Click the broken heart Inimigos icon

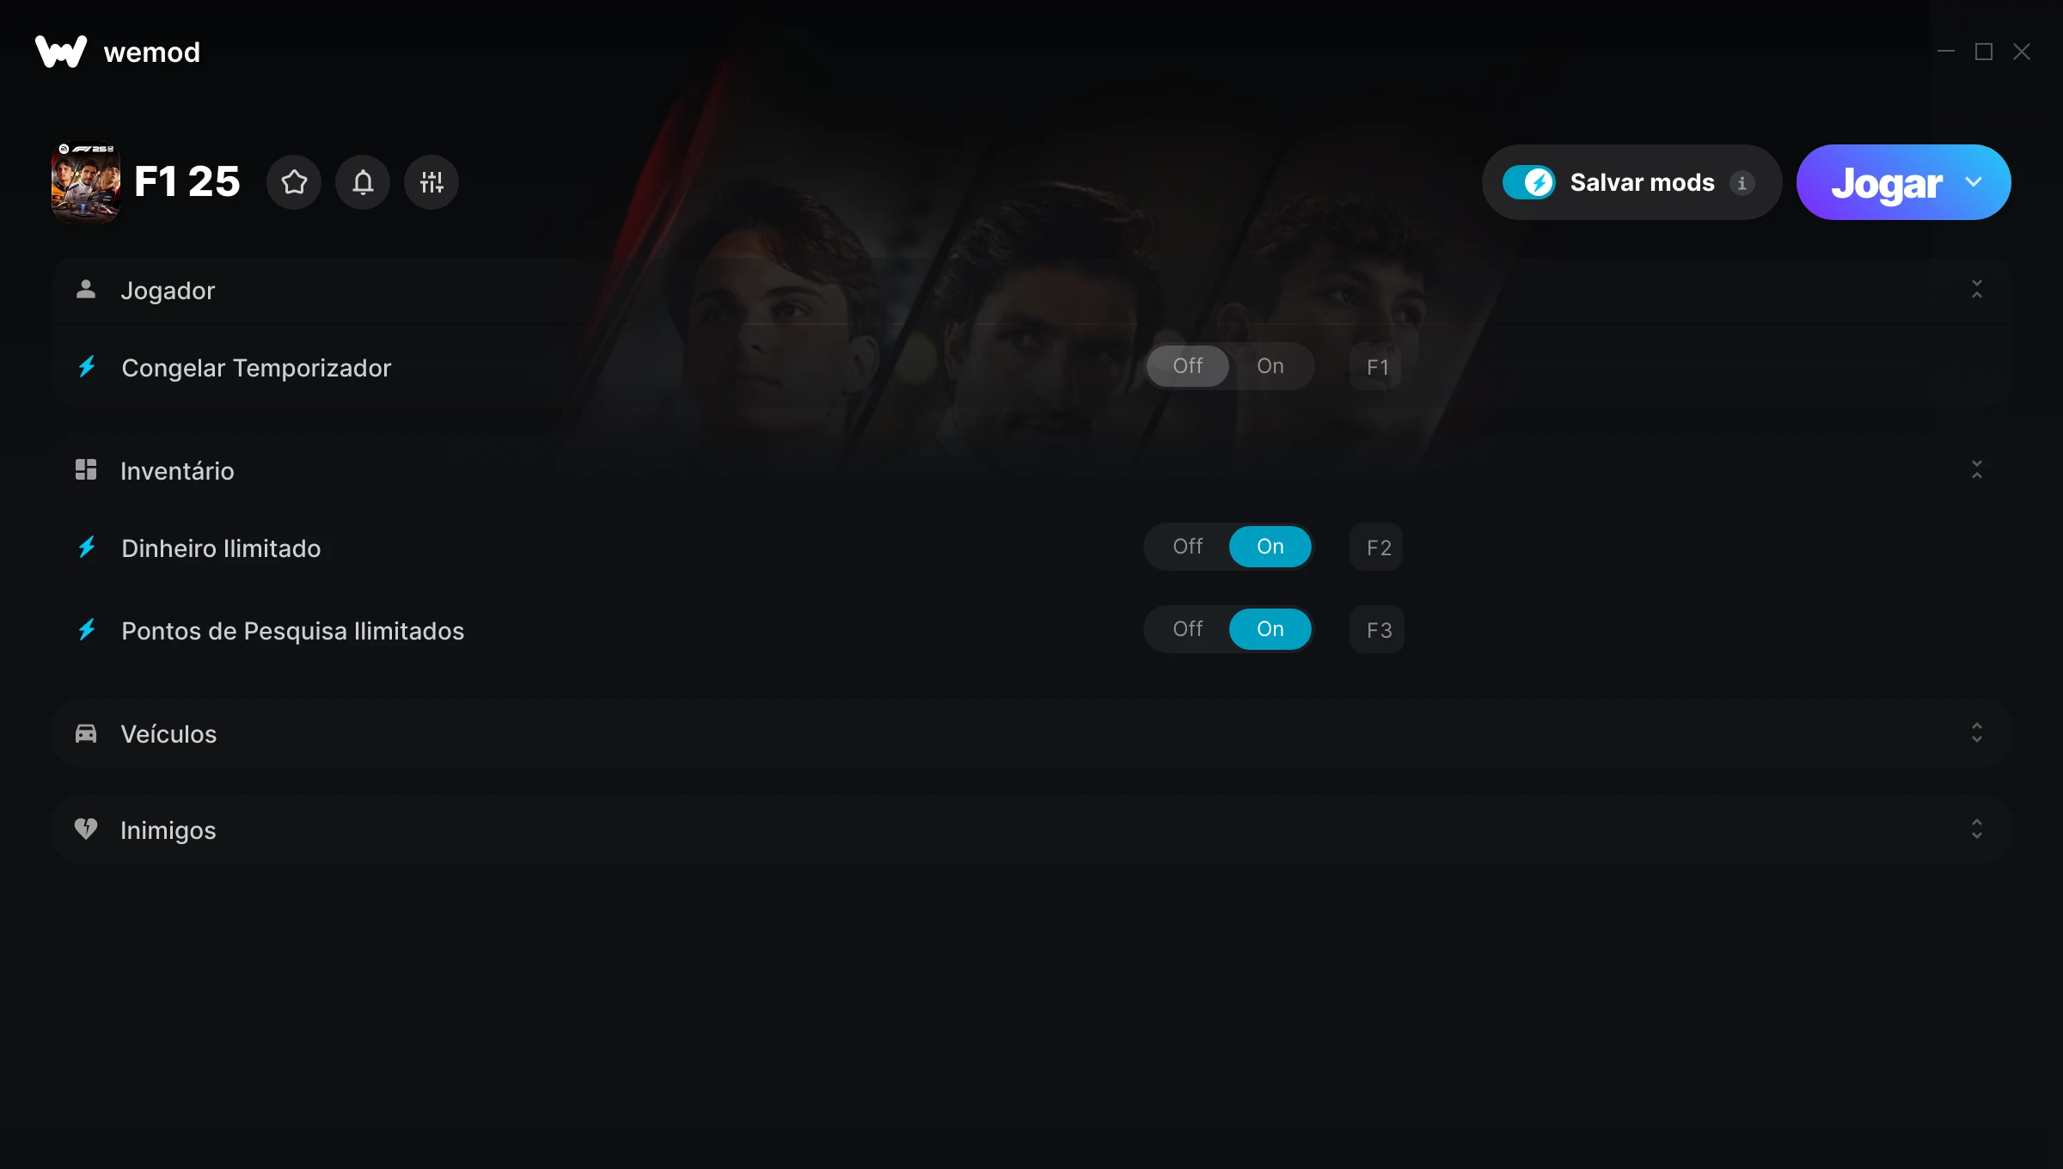click(x=86, y=829)
